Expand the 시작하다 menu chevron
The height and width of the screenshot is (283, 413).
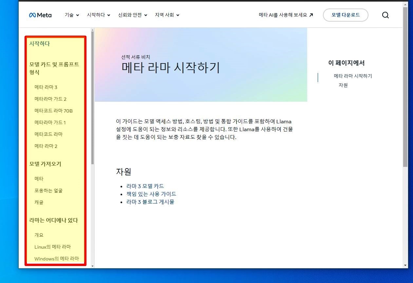(109, 15)
